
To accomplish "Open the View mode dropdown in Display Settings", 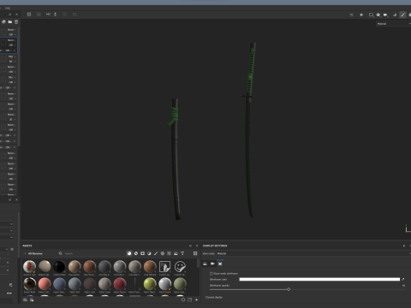I will point(313,253).
